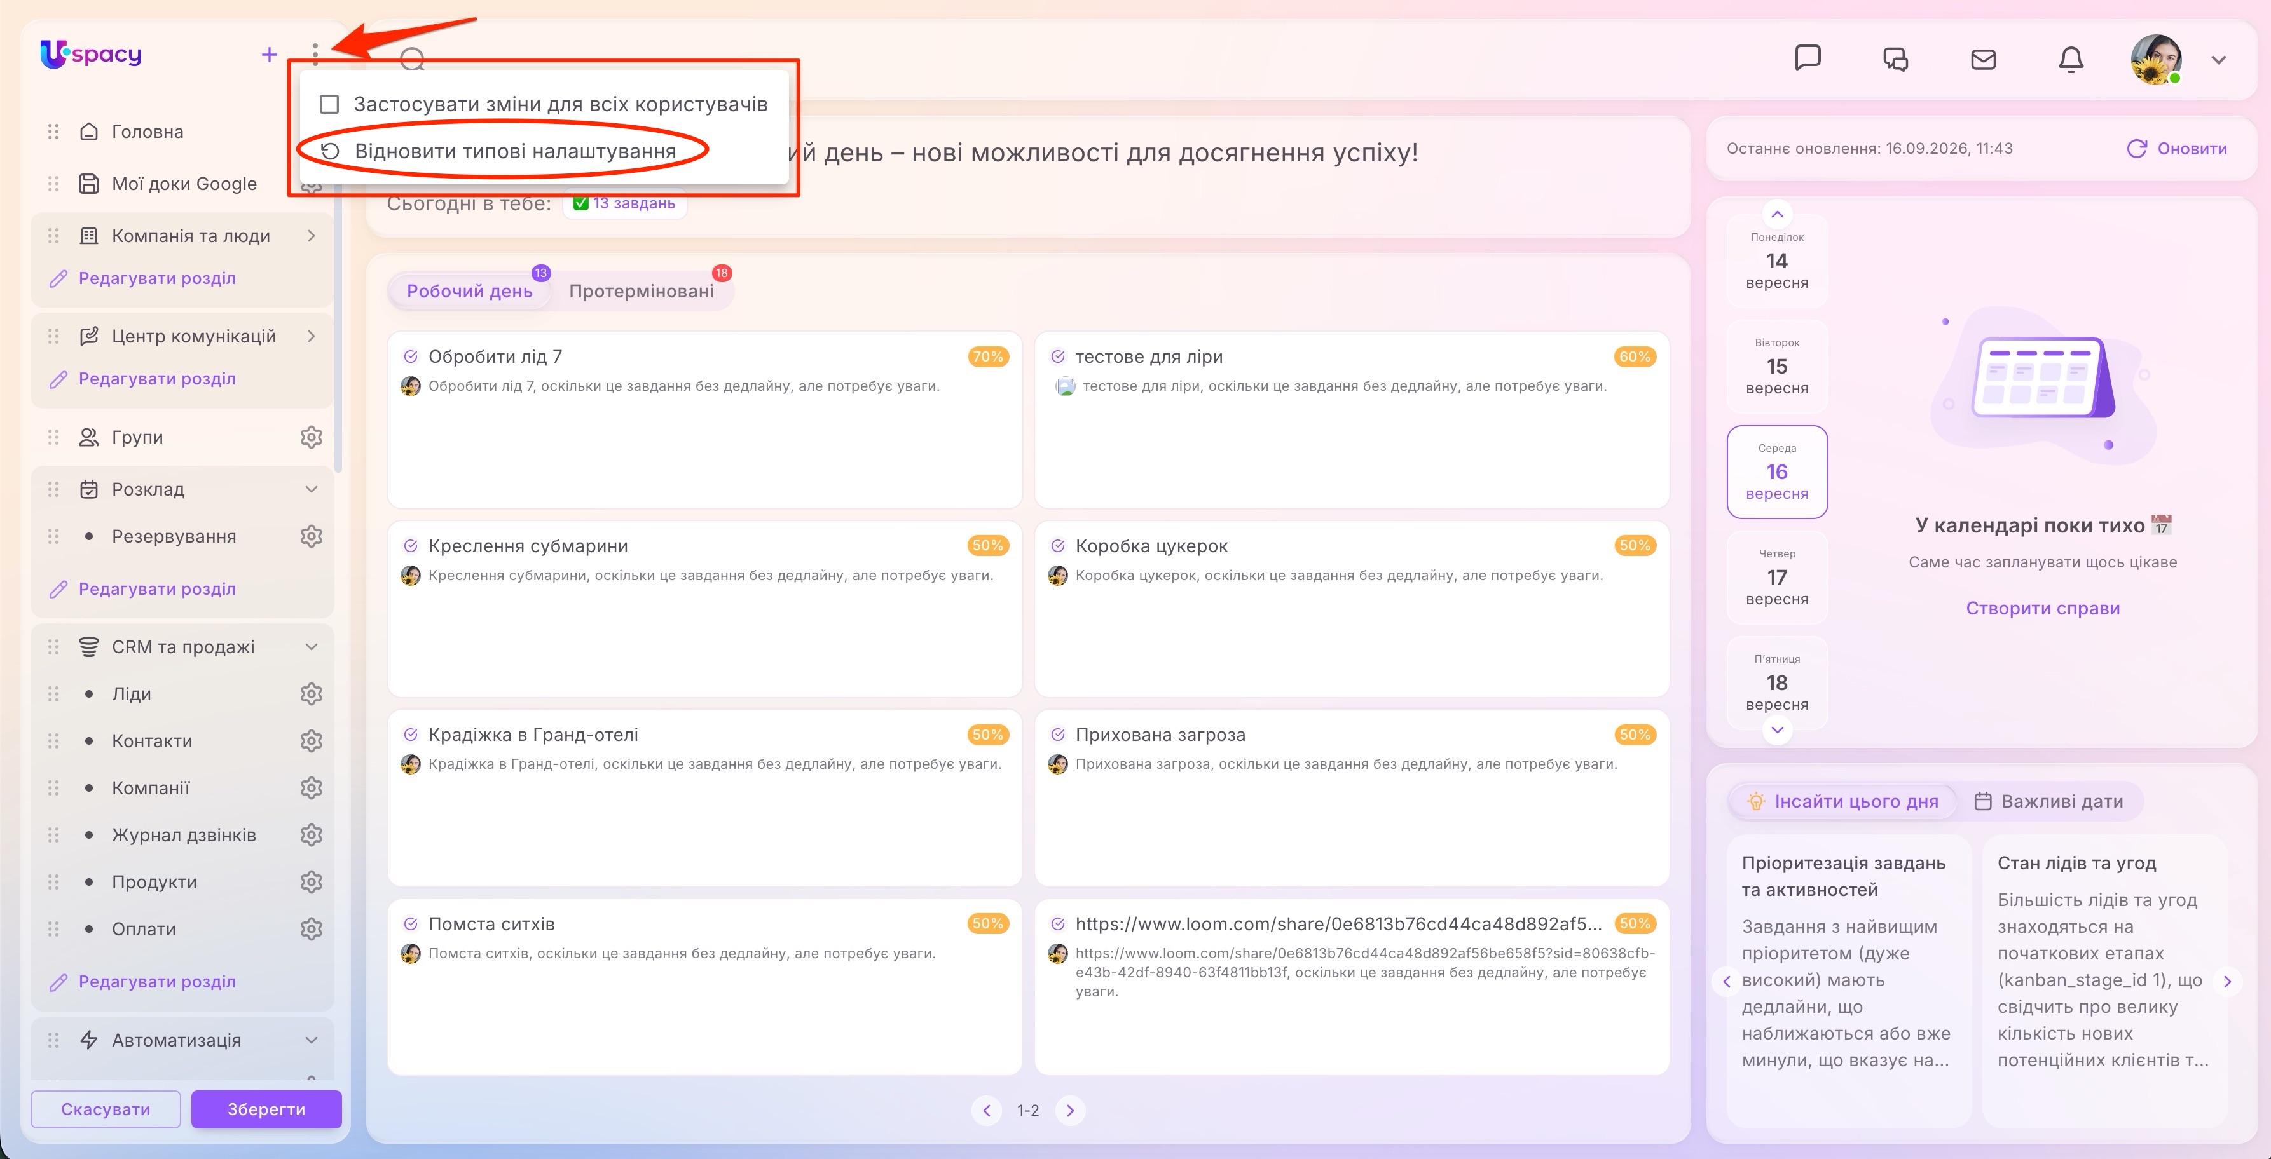Open the chat bubble icon in header
This screenshot has width=2271, height=1159.
(1808, 58)
